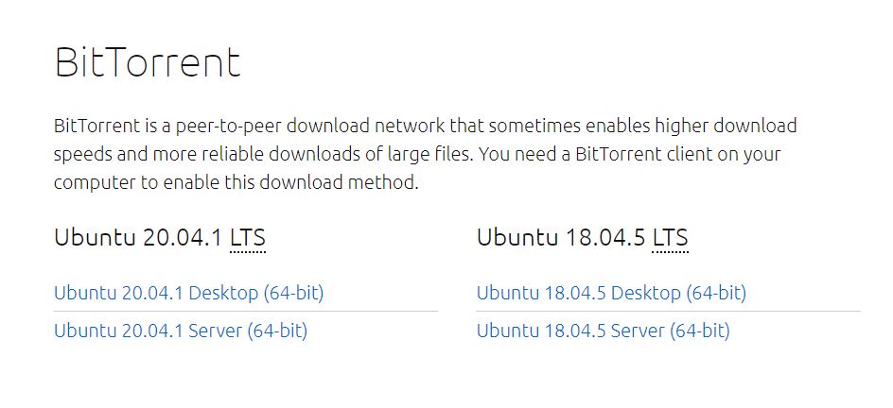
Task: Click the divider line below 18.04.5 Desktop link
Action: pyautogui.click(x=668, y=312)
